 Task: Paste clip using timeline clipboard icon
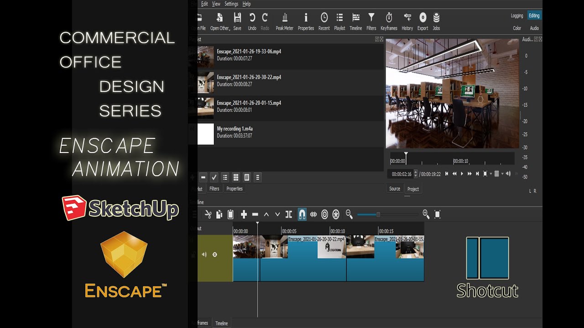tap(230, 214)
